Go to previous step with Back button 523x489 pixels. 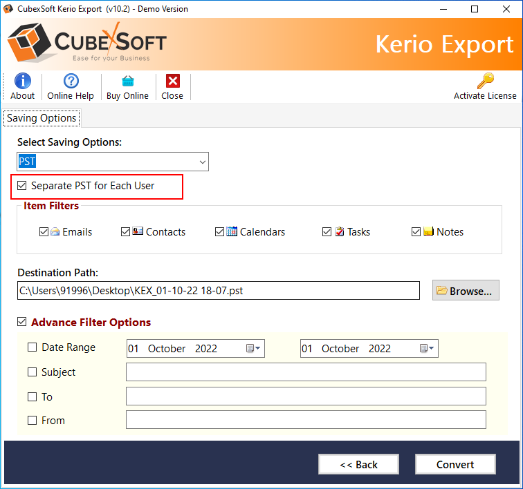tap(358, 464)
